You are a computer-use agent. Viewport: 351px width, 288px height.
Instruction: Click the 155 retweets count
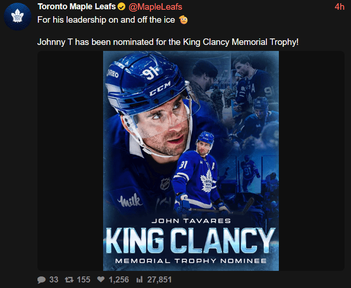[84, 280]
